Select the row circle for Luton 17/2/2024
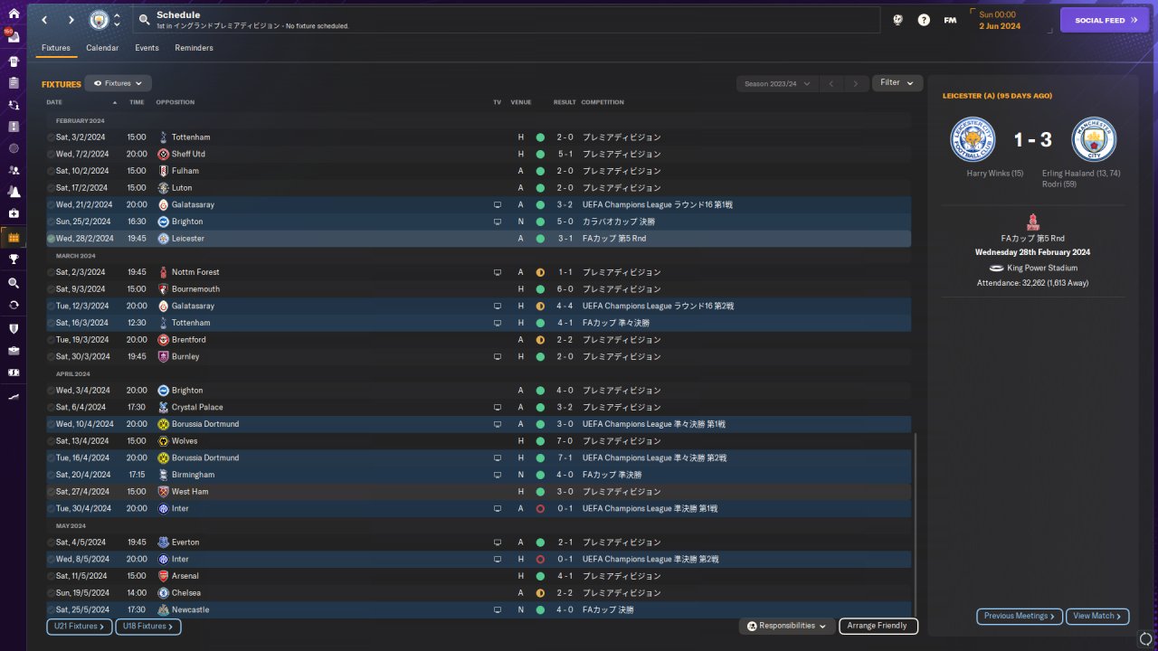 click(51, 188)
